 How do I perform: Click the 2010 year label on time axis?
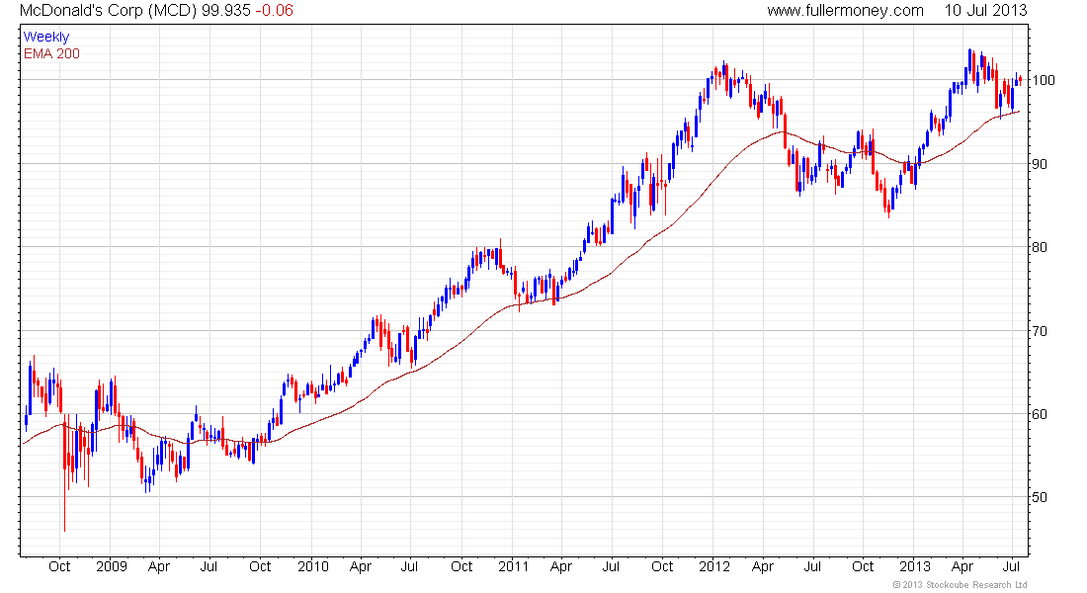(312, 566)
